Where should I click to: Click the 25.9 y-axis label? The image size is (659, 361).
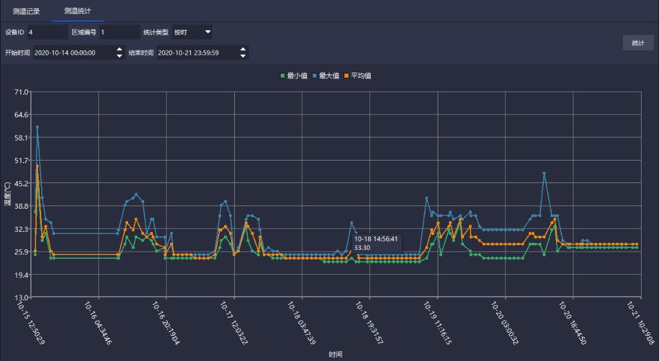pyautogui.click(x=21, y=252)
